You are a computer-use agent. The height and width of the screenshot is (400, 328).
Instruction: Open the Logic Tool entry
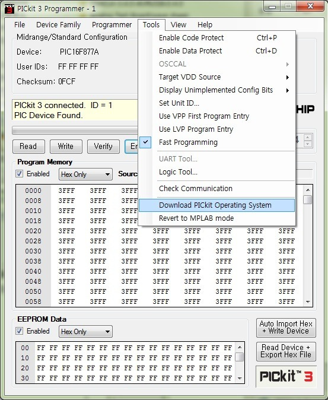coord(217,172)
